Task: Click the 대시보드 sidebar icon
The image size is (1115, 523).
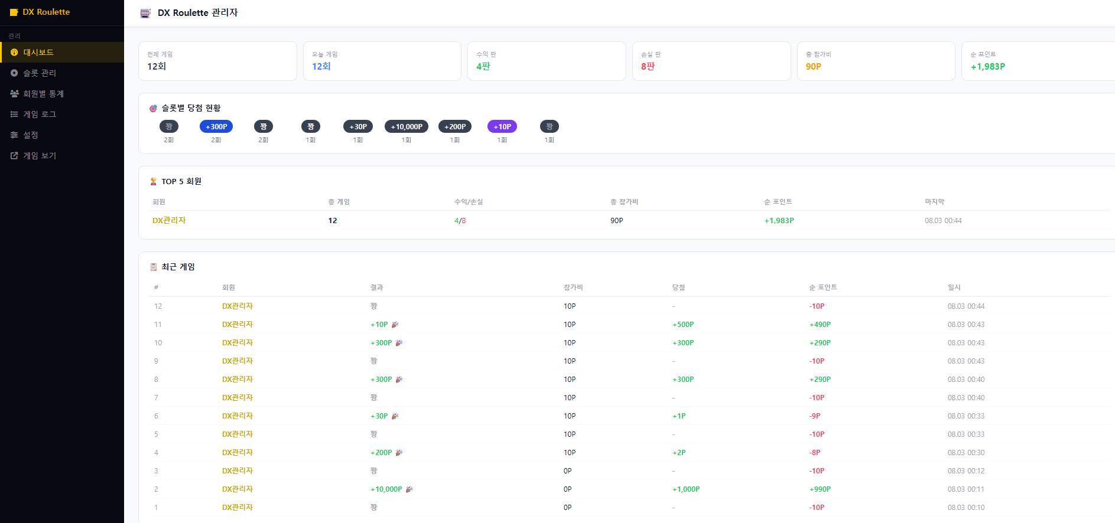Action: tap(14, 53)
